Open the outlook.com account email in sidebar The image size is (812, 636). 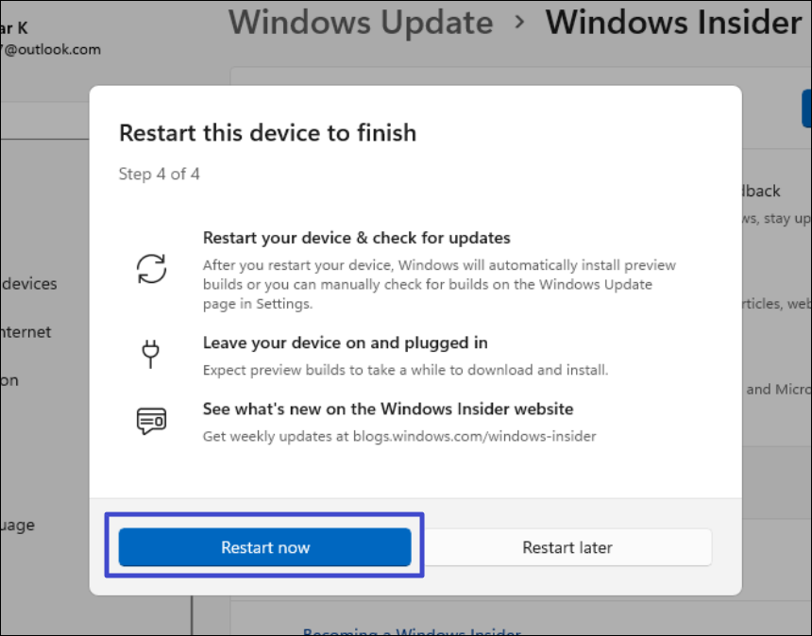52,50
